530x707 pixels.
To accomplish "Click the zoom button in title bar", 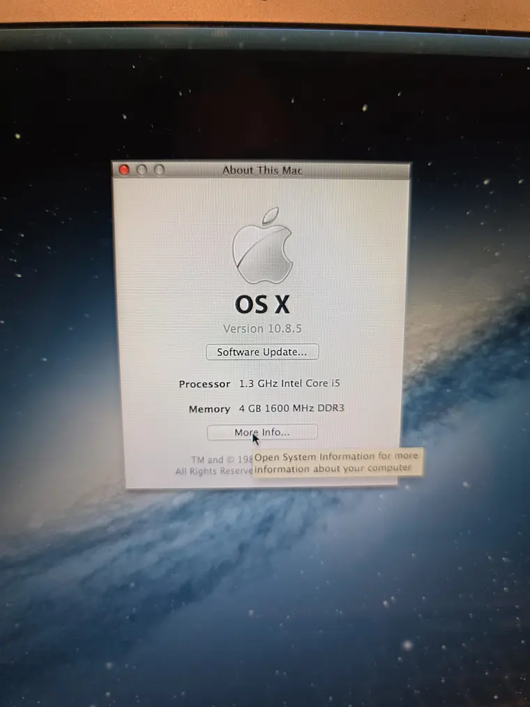I will pyautogui.click(x=159, y=170).
